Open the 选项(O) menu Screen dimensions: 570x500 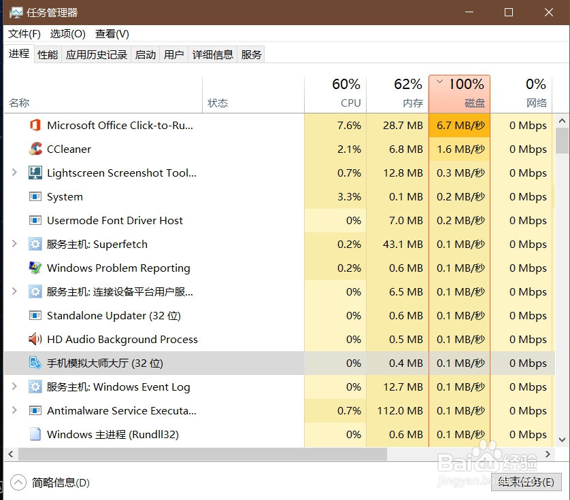(x=67, y=34)
